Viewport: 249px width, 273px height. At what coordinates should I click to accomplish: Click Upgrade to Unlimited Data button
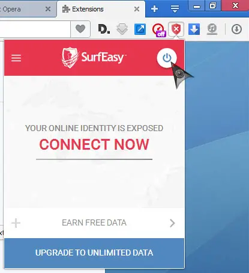[x=94, y=253]
